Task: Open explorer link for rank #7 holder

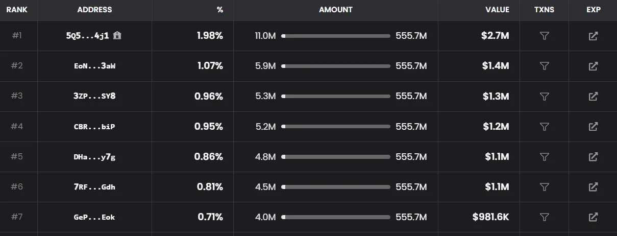Action: pyautogui.click(x=593, y=217)
